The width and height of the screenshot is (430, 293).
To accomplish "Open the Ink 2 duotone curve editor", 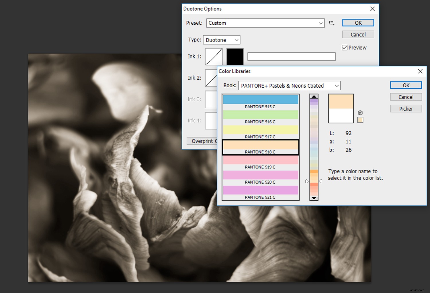I will [x=211, y=78].
